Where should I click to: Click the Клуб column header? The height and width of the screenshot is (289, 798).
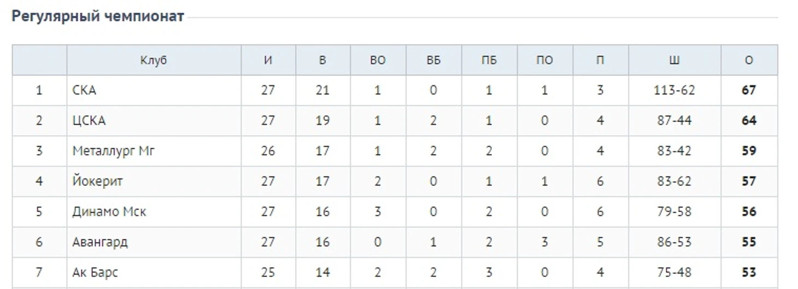coord(154,61)
